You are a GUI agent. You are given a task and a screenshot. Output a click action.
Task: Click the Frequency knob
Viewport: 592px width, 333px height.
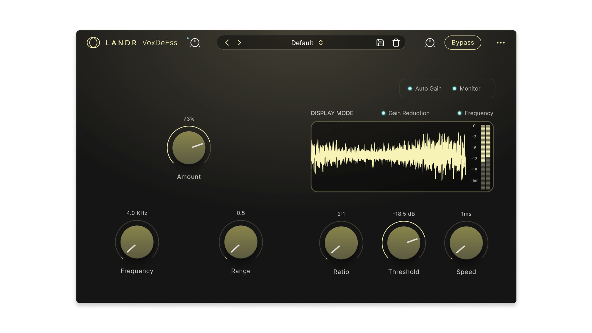coord(137,242)
